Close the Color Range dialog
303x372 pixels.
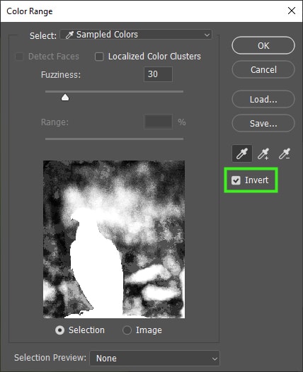tap(292, 11)
